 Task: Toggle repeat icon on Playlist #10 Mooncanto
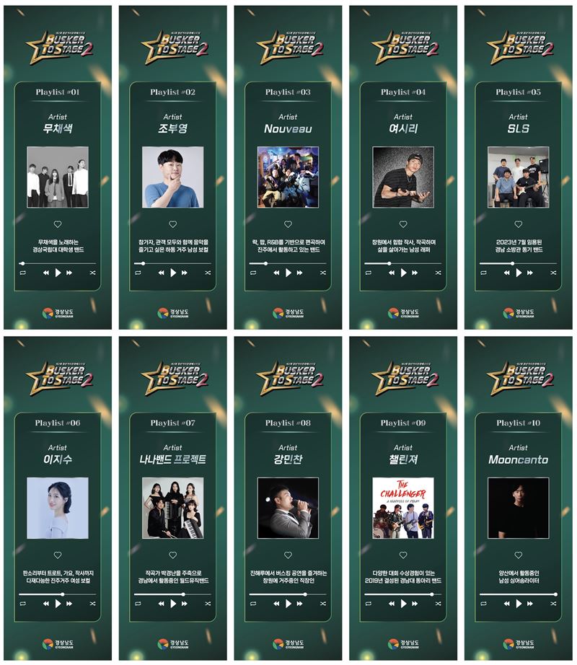(x=484, y=604)
